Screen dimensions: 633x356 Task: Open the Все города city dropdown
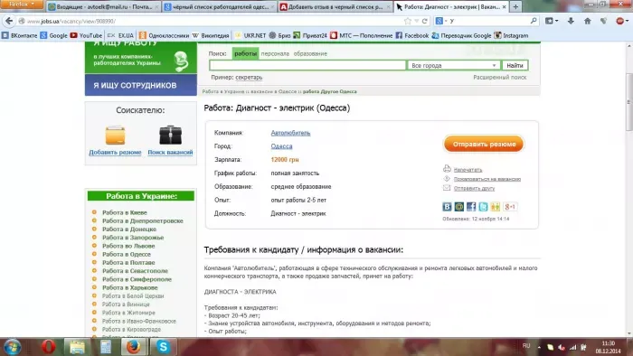pyautogui.click(x=453, y=65)
